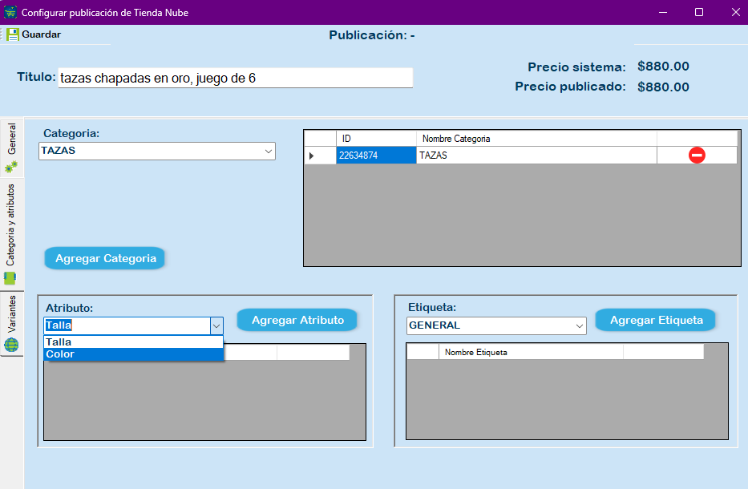Choose Talla option in Atributo list
This screenshot has height=489, width=748.
pos(133,342)
